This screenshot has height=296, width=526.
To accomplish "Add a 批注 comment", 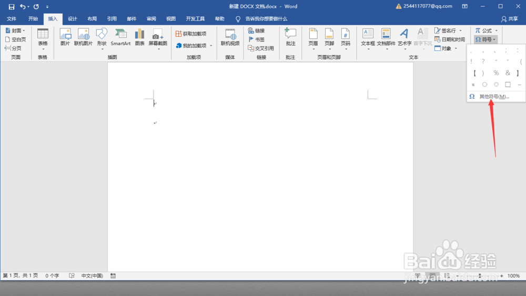I will (290, 37).
